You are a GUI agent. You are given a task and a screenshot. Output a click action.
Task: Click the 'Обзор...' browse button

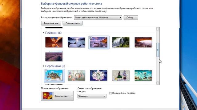point(131,18)
